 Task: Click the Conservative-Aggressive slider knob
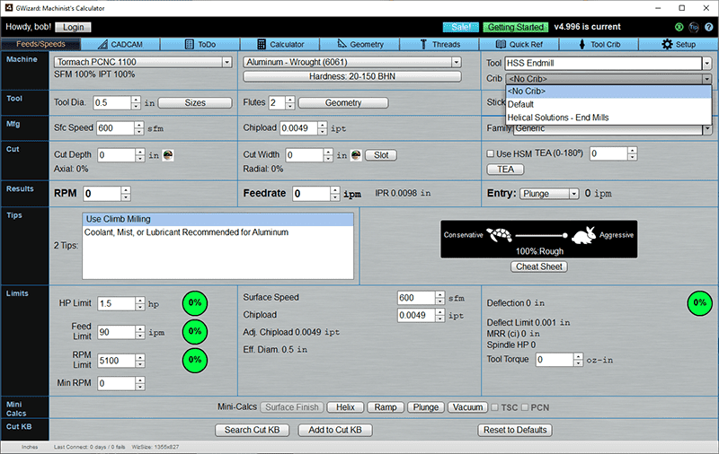click(x=565, y=236)
